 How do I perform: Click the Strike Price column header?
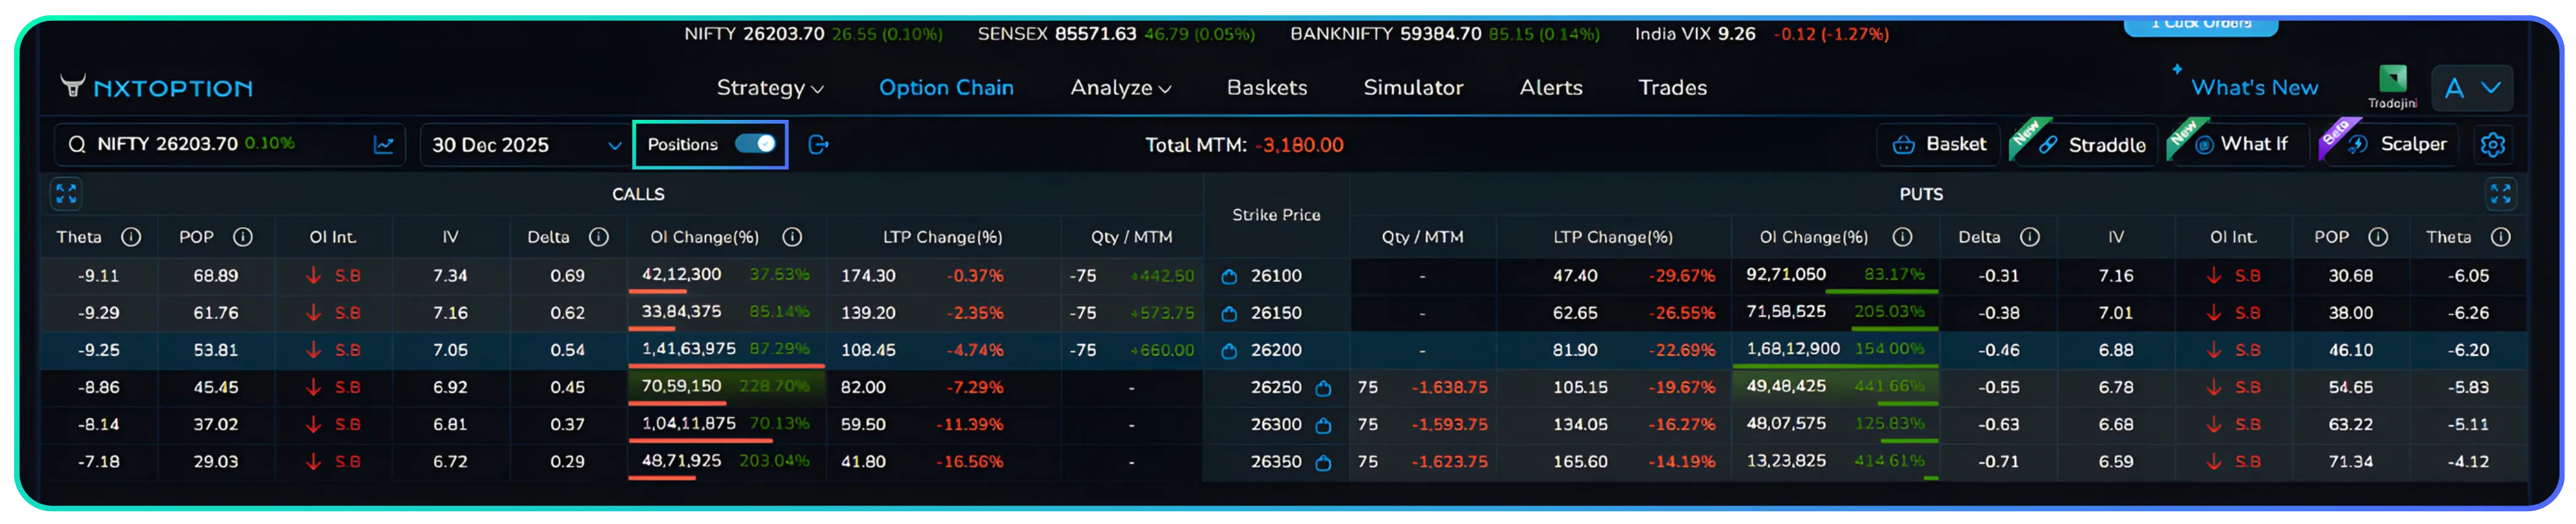coord(1276,215)
